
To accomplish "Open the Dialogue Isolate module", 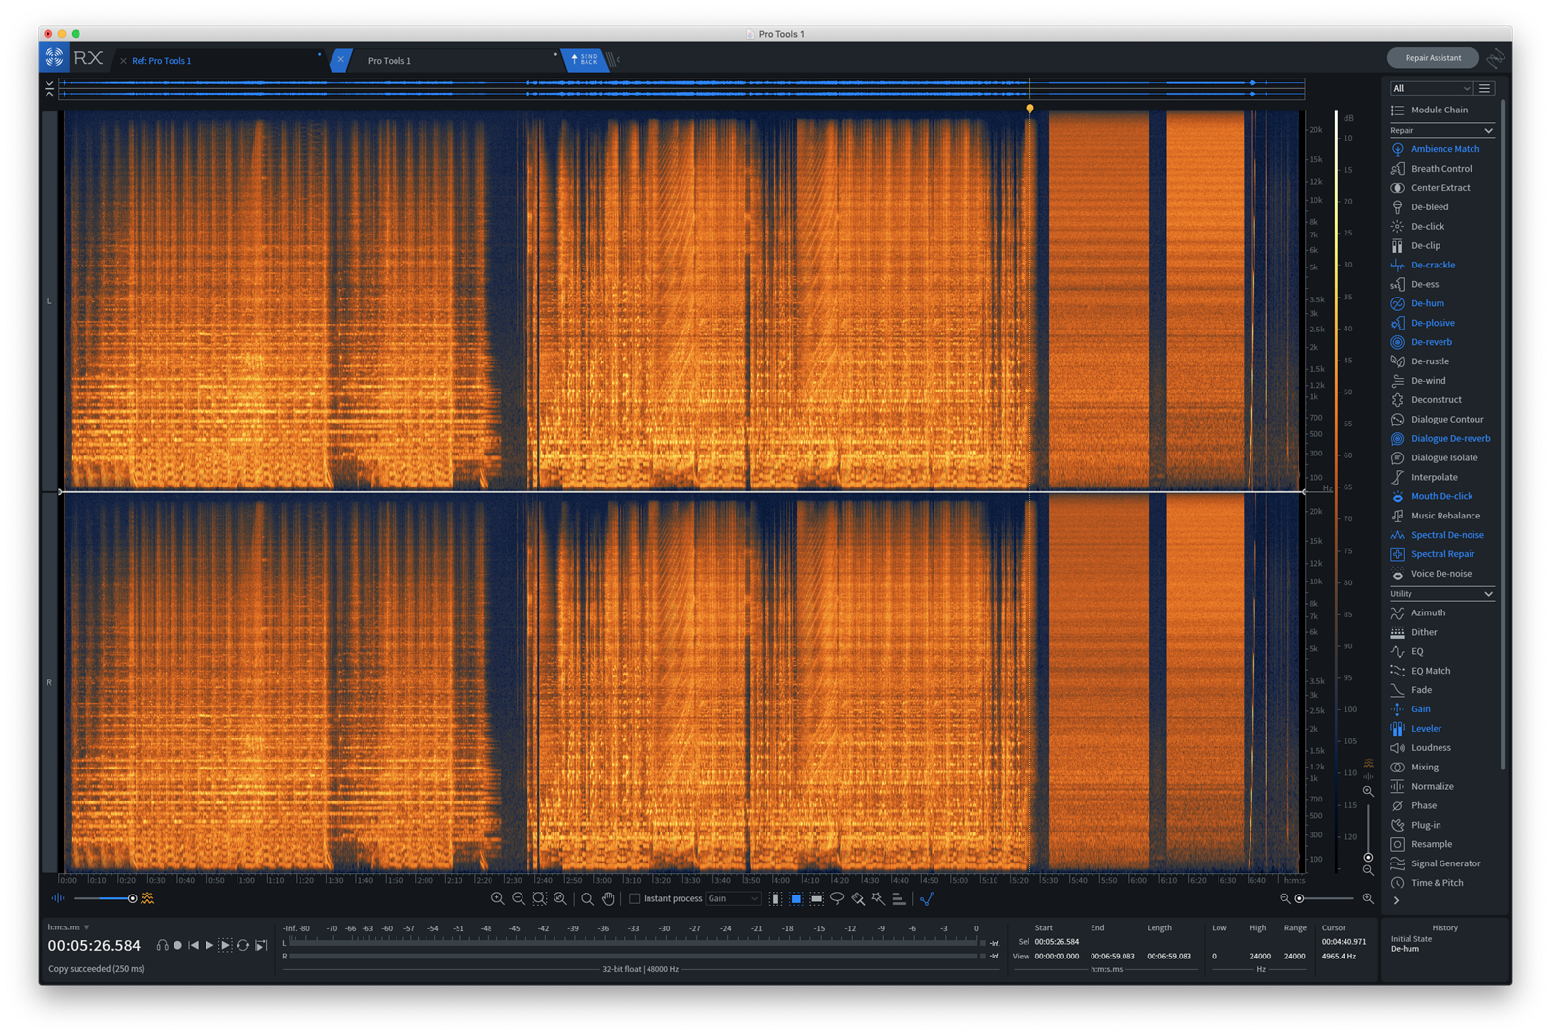I will 1443,457.
